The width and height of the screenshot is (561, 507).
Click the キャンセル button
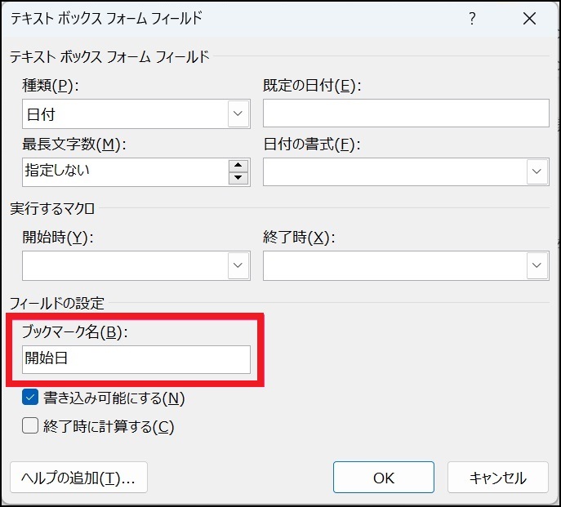pyautogui.click(x=498, y=478)
